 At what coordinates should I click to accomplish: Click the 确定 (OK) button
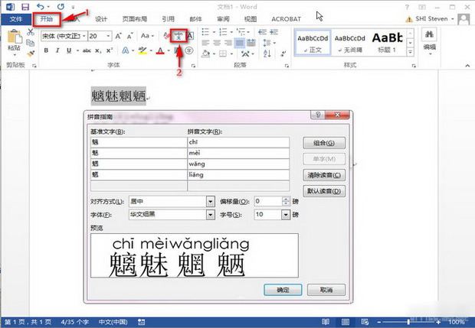coord(283,290)
